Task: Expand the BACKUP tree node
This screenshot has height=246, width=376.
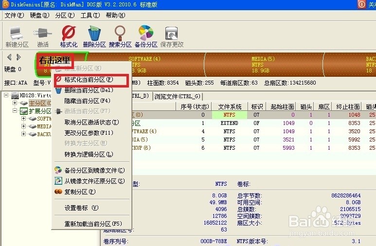Action: pyautogui.click(x=23, y=134)
